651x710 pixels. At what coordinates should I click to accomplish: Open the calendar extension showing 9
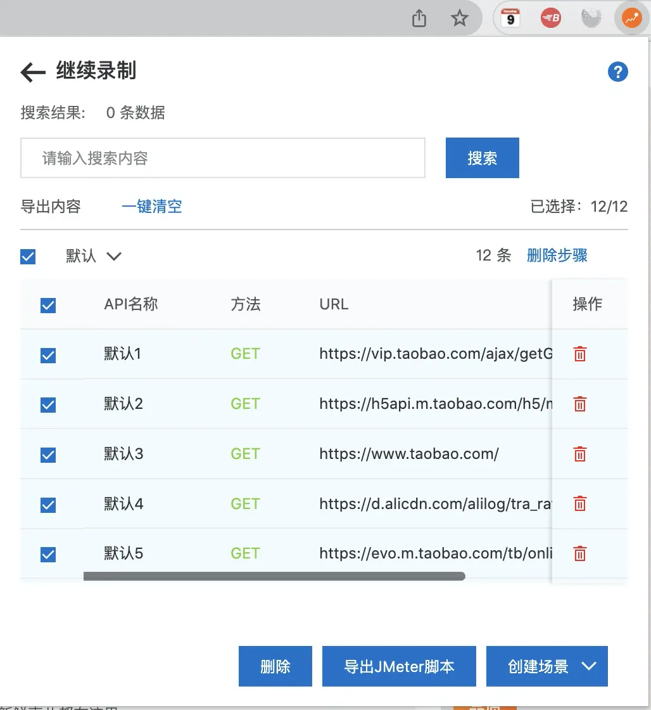(510, 18)
